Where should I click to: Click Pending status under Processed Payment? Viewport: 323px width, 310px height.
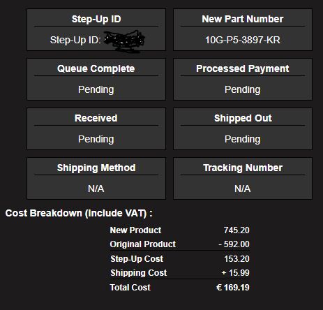click(243, 89)
